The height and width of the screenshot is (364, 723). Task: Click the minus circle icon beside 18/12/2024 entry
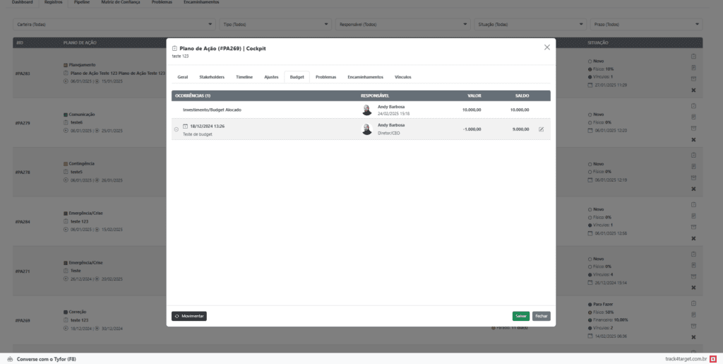(x=176, y=129)
